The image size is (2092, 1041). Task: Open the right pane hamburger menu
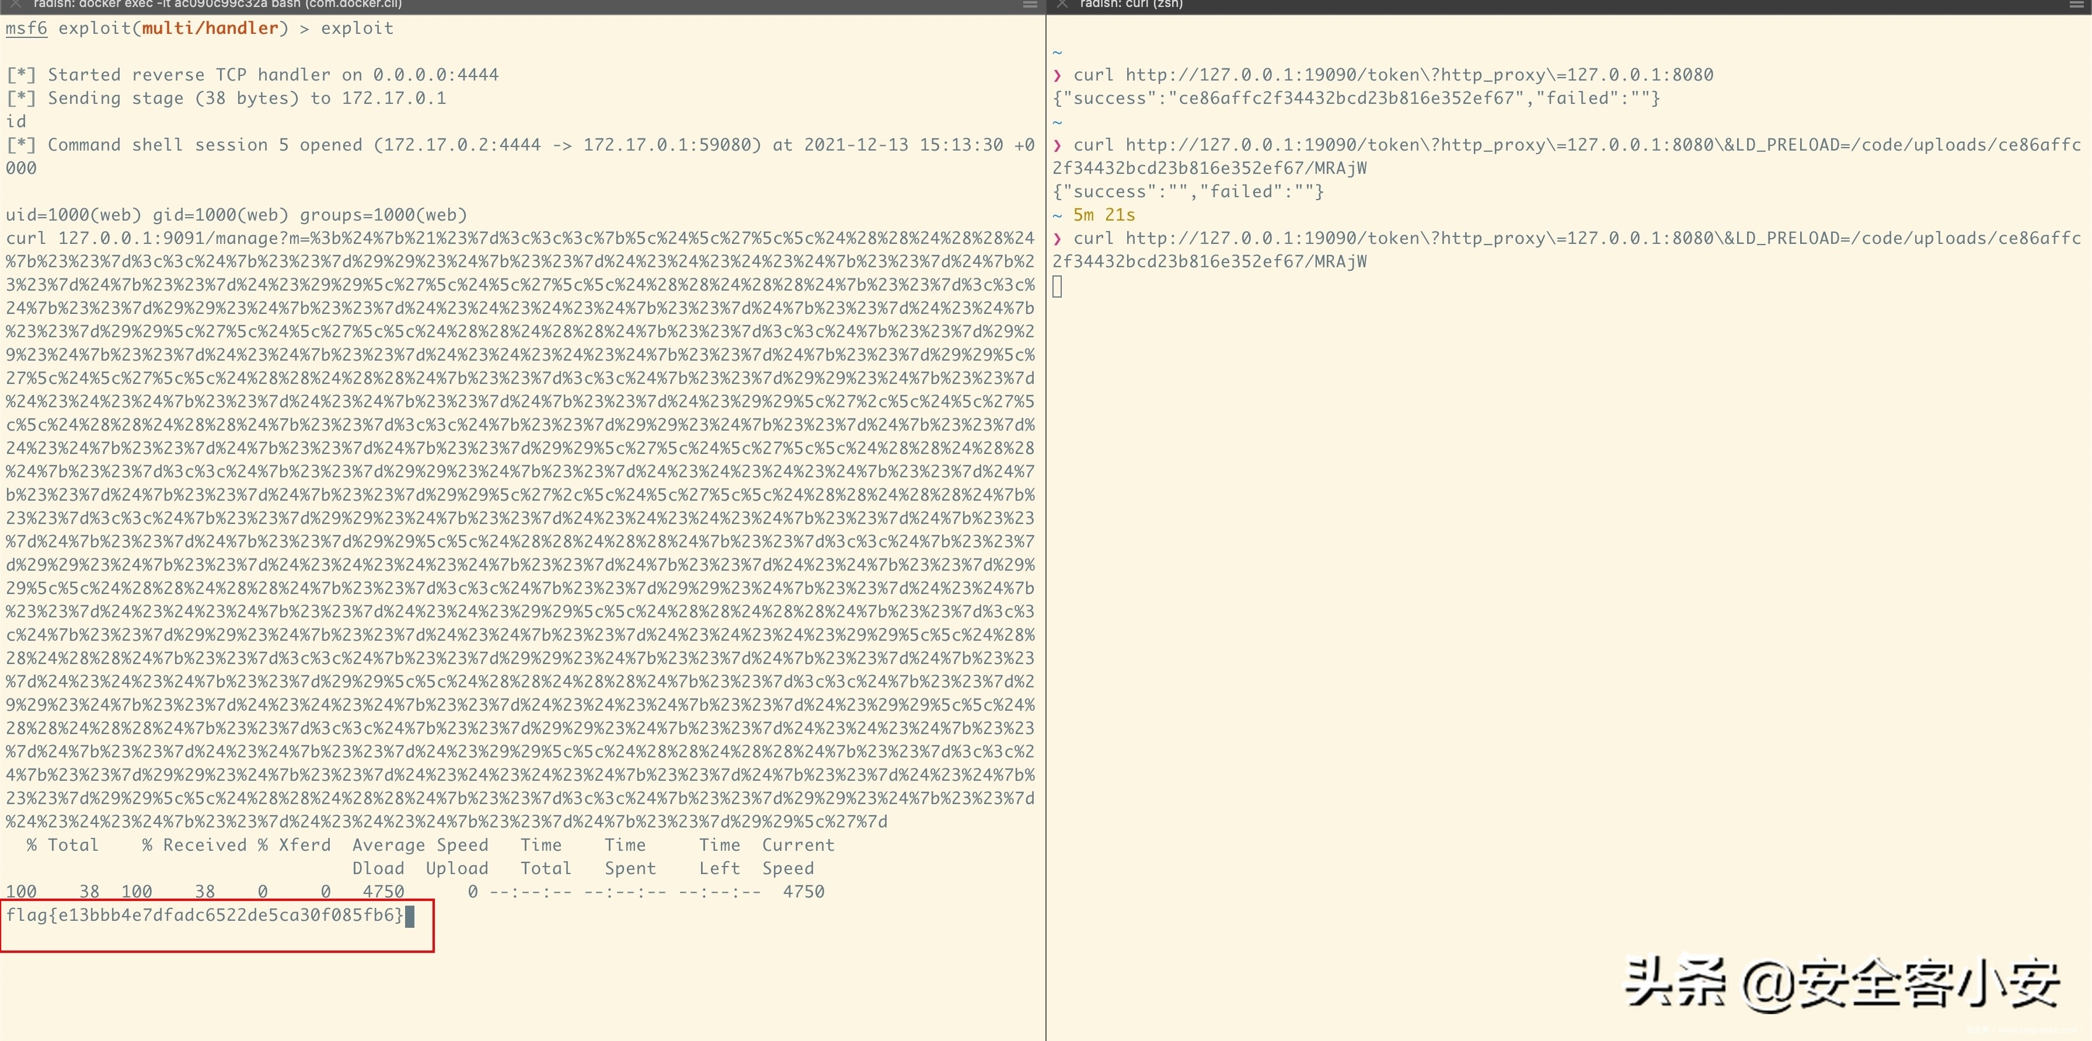(x=2076, y=5)
